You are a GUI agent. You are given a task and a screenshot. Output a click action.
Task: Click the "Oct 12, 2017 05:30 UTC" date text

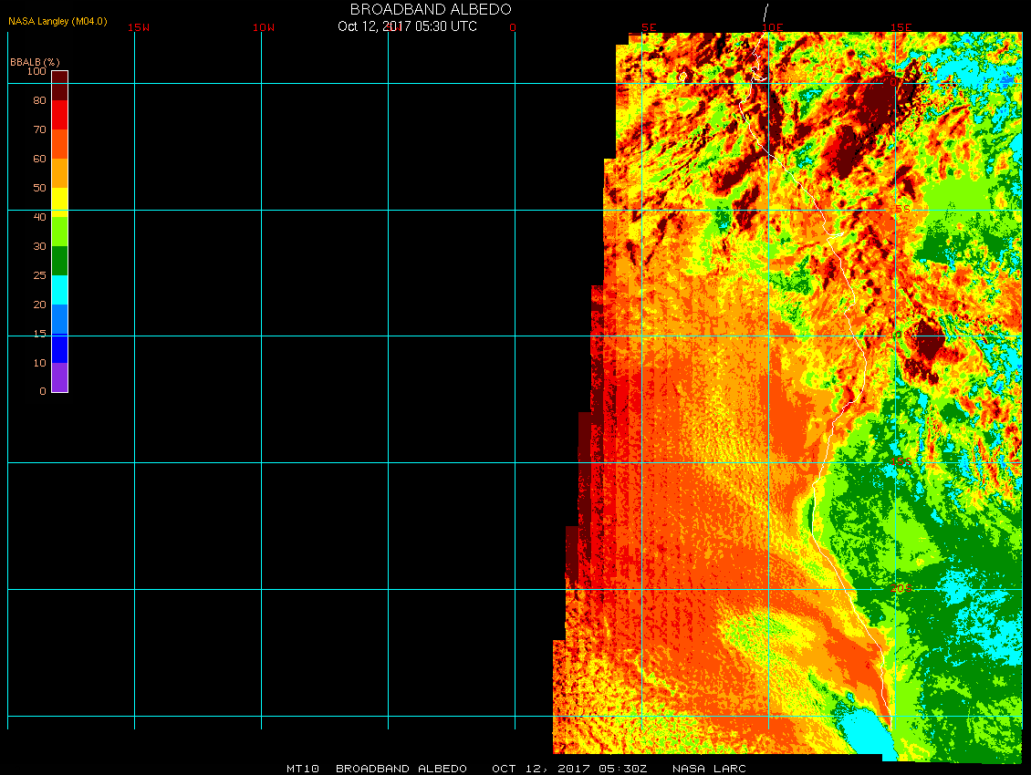tap(407, 26)
